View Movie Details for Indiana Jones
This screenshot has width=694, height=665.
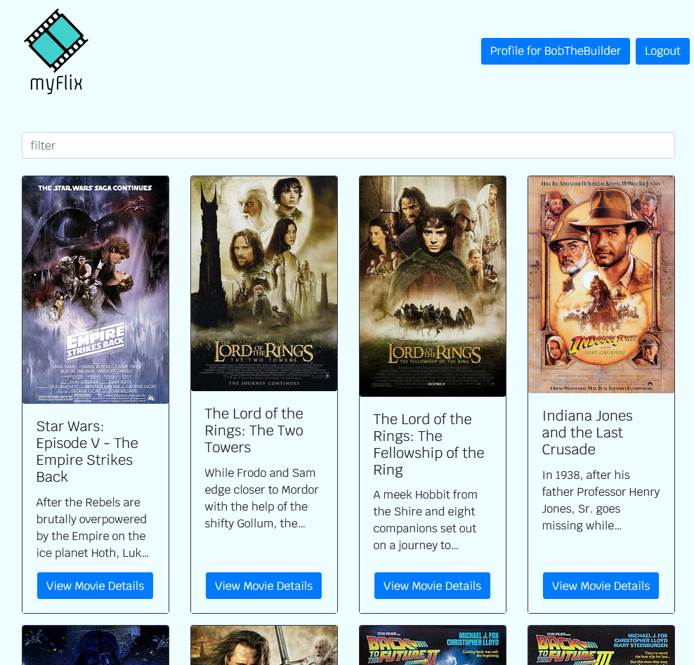tap(600, 585)
